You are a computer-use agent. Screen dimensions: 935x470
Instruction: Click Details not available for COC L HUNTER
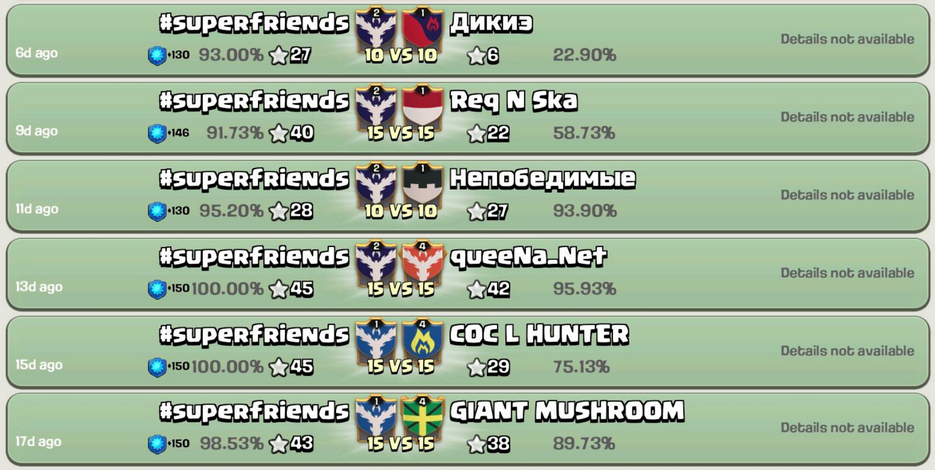click(x=847, y=351)
